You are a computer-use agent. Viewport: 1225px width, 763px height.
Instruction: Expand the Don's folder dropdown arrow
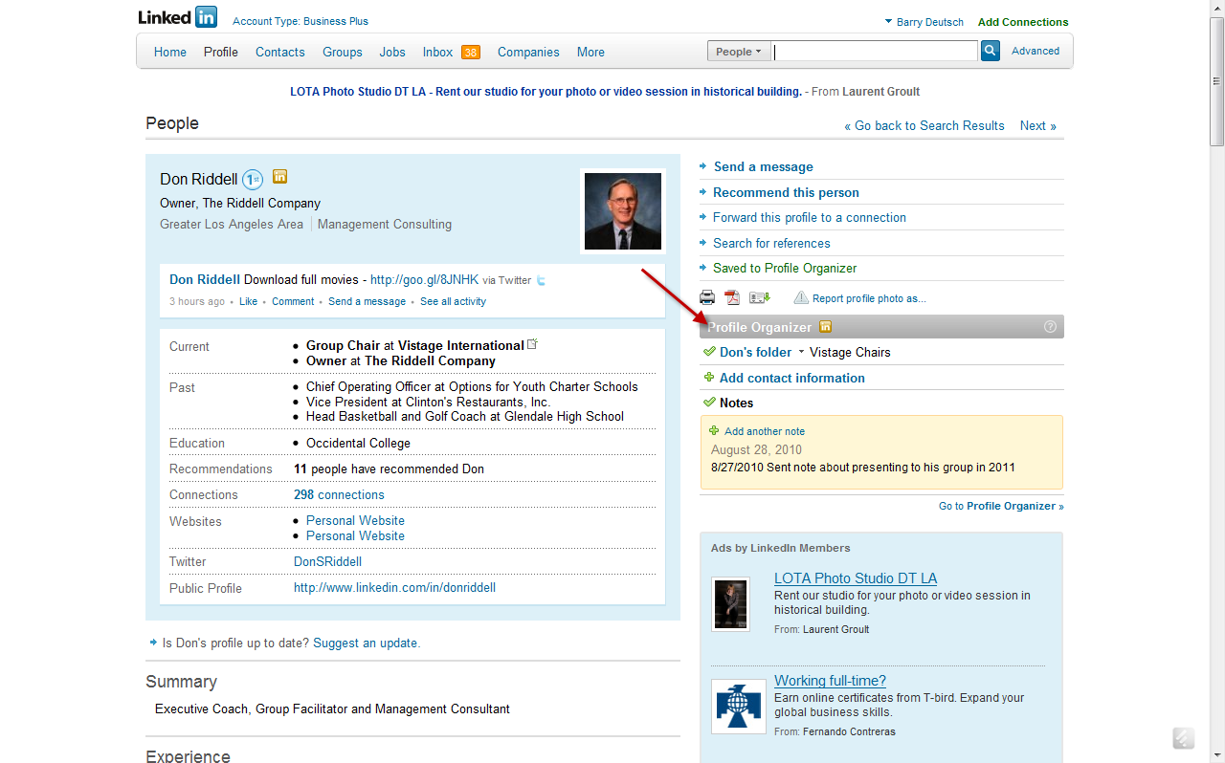point(801,353)
